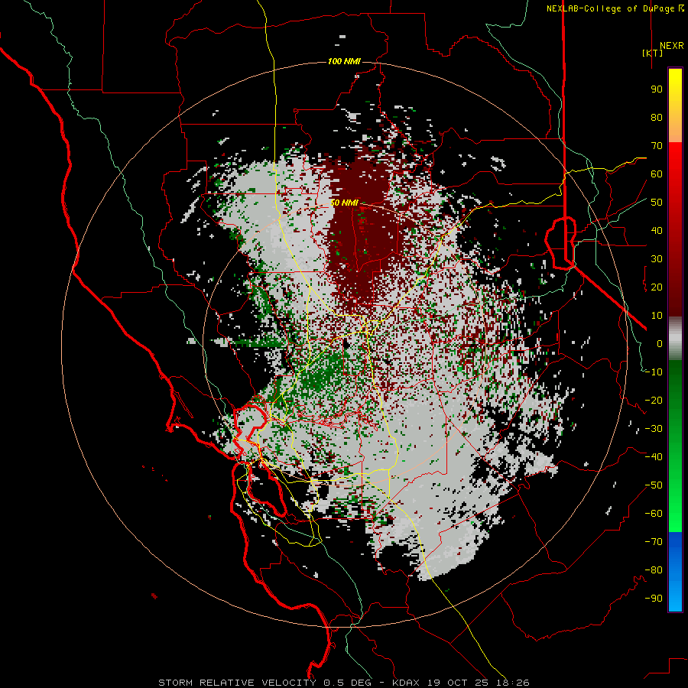Select the positive 40 knot scale value

[657, 230]
